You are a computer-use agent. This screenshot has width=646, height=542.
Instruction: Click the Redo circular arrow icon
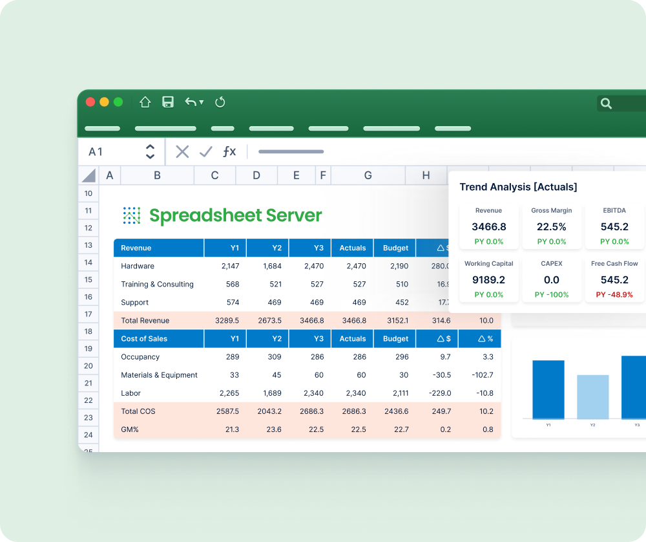click(x=220, y=102)
